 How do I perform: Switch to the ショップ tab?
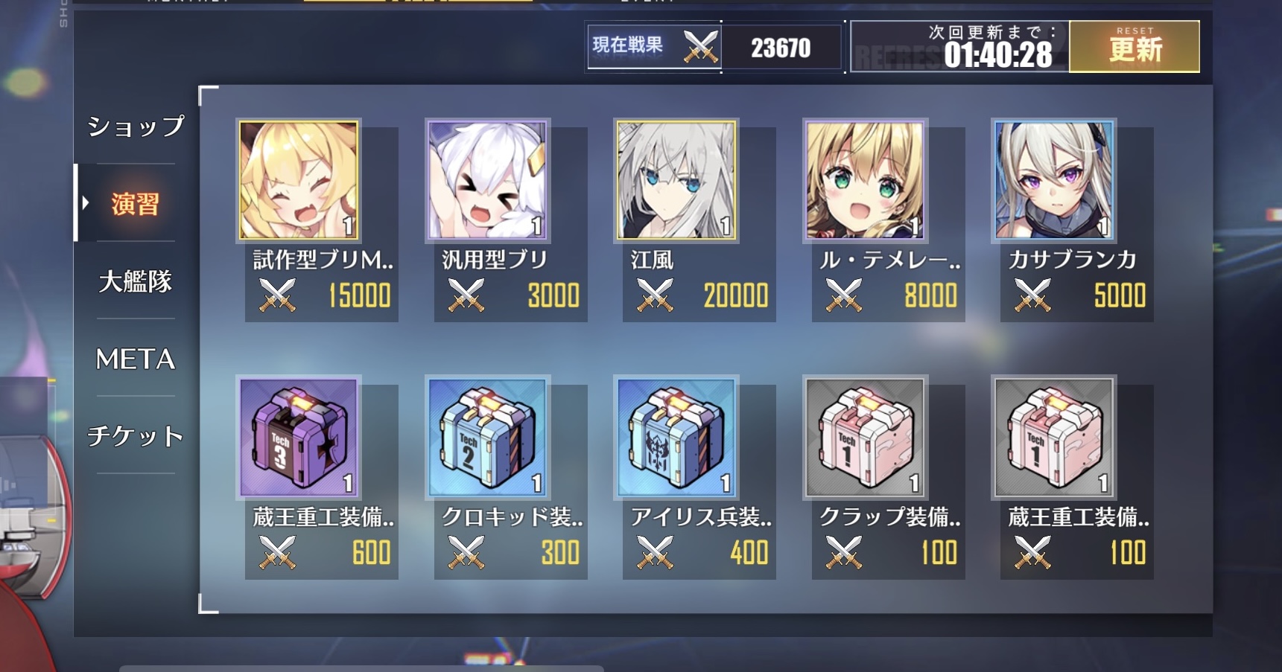136,127
